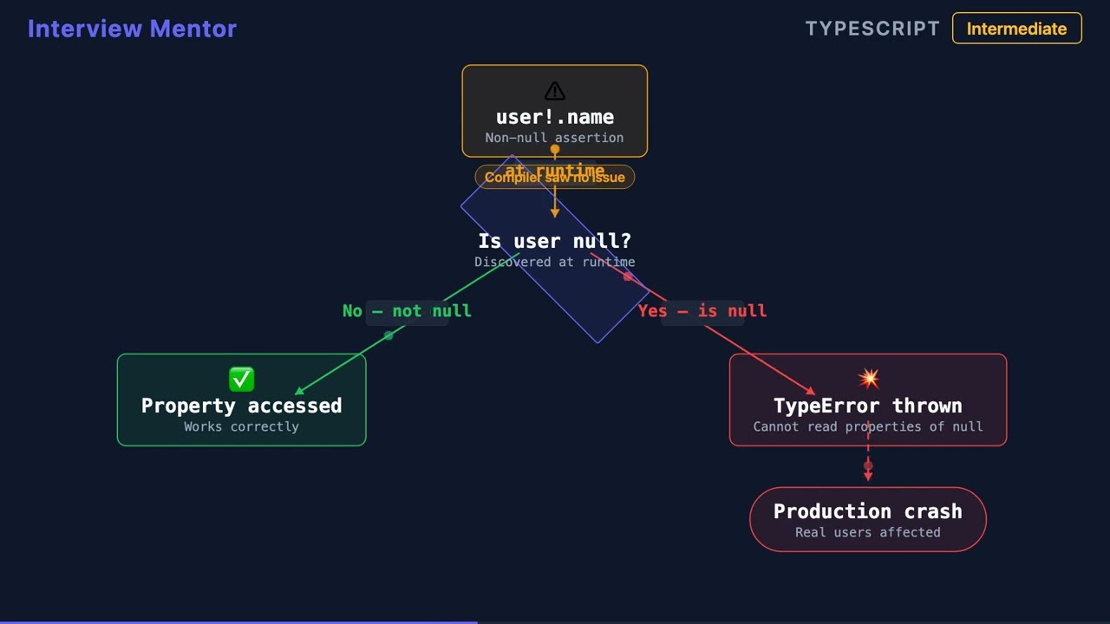Click the 'No – not null' branch label

pyautogui.click(x=407, y=311)
